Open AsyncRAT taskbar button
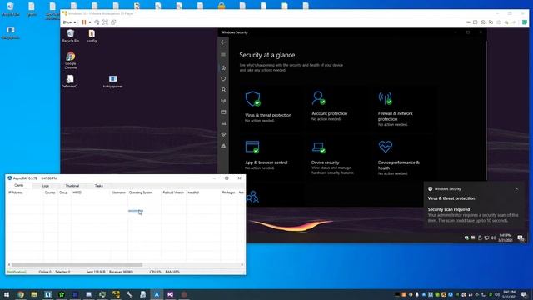Screen dimensions: 533x300 [157, 294]
